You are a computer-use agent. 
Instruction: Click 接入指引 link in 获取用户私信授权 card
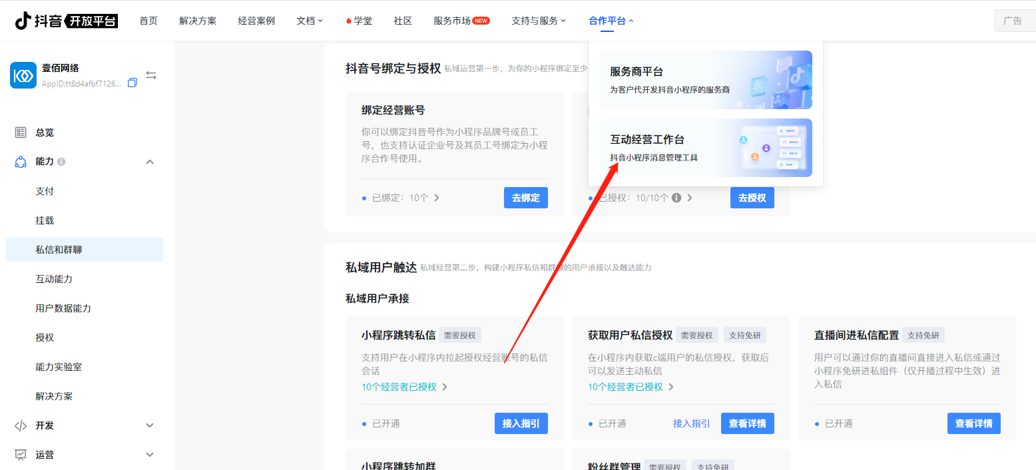tap(692, 423)
